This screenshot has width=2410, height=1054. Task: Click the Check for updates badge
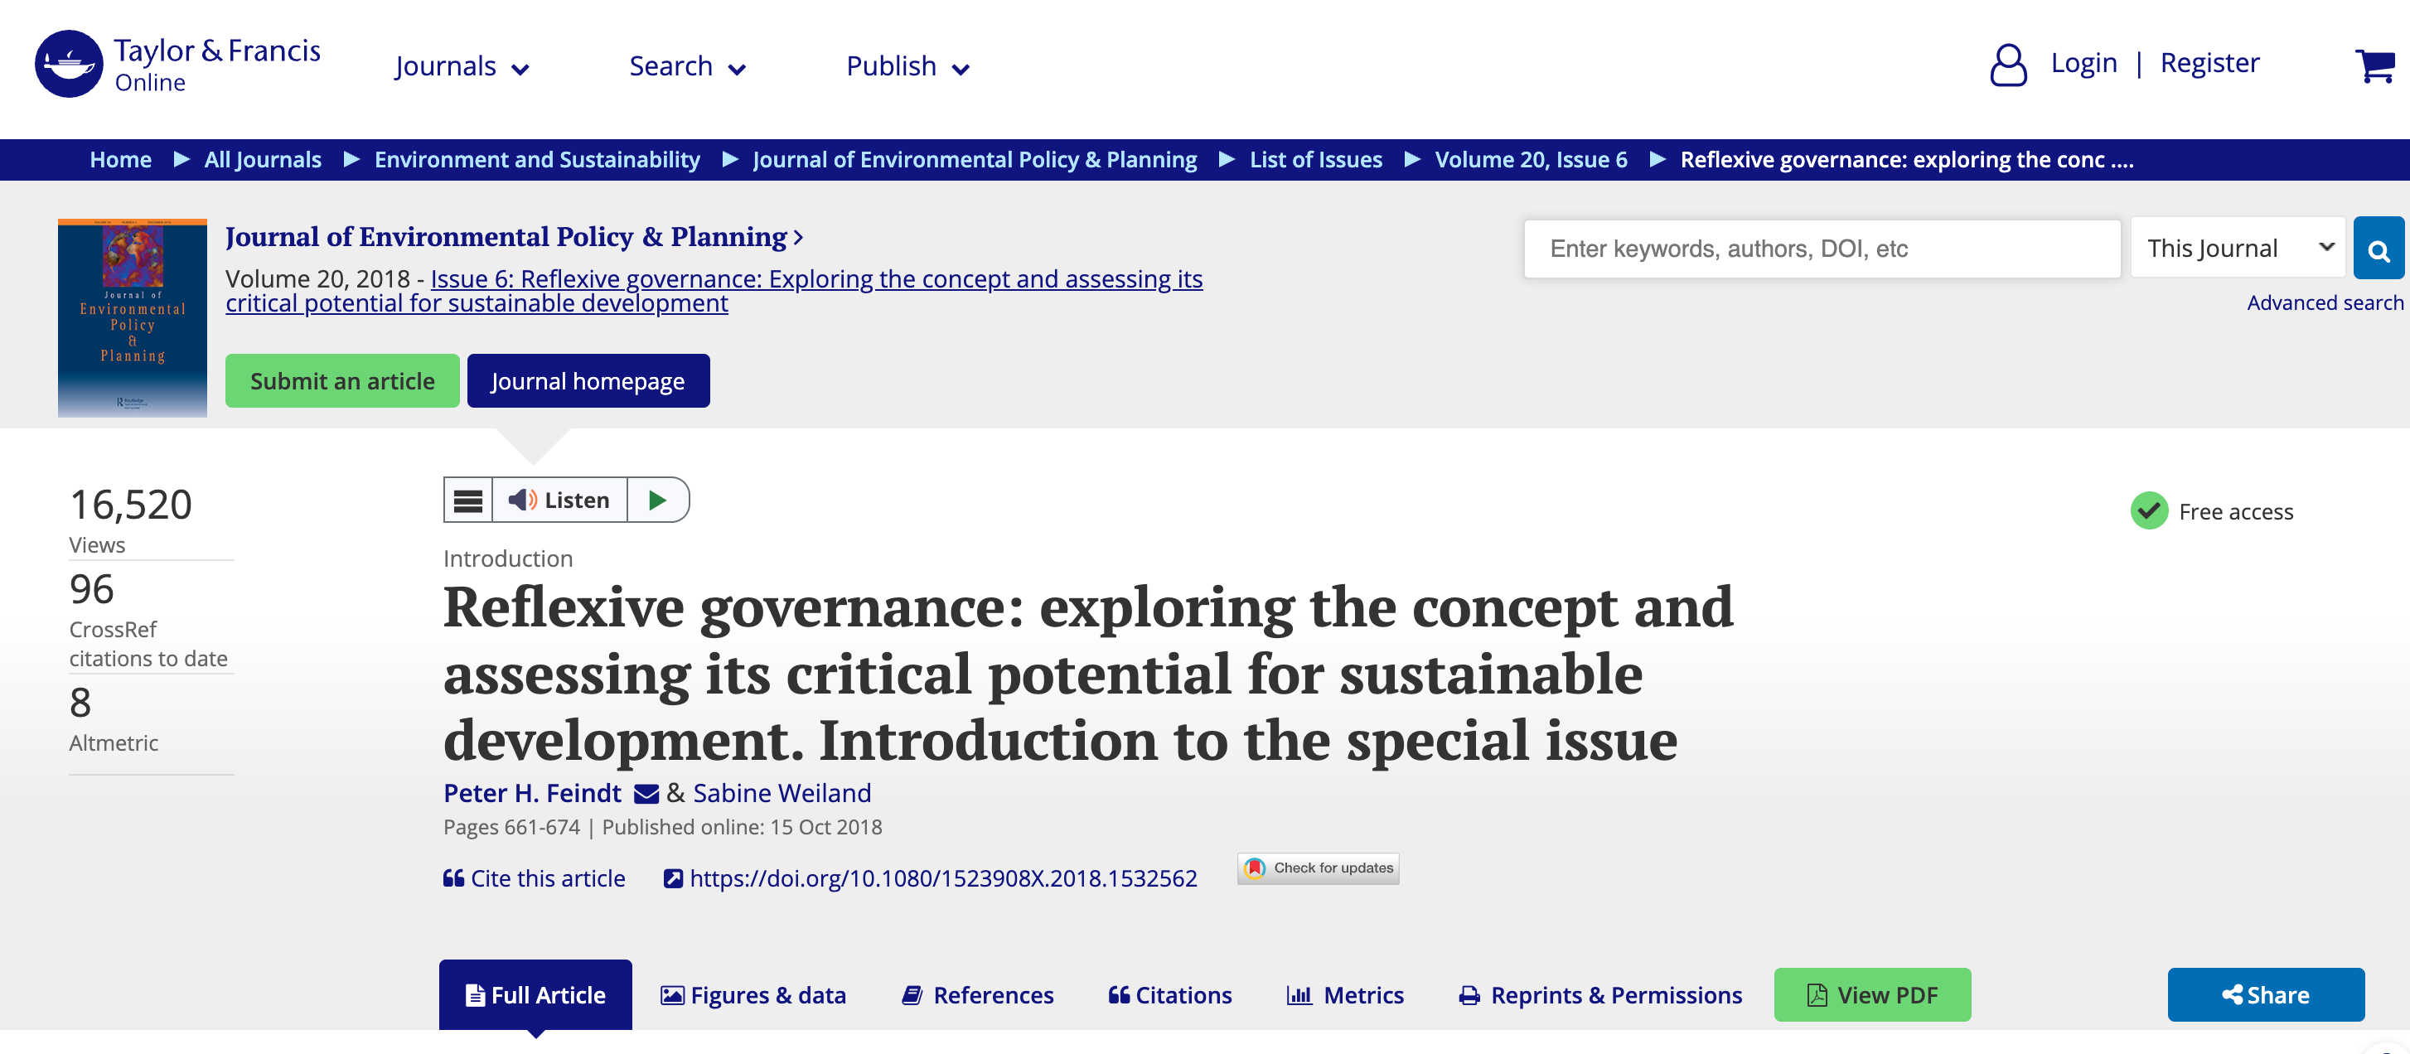1319,868
